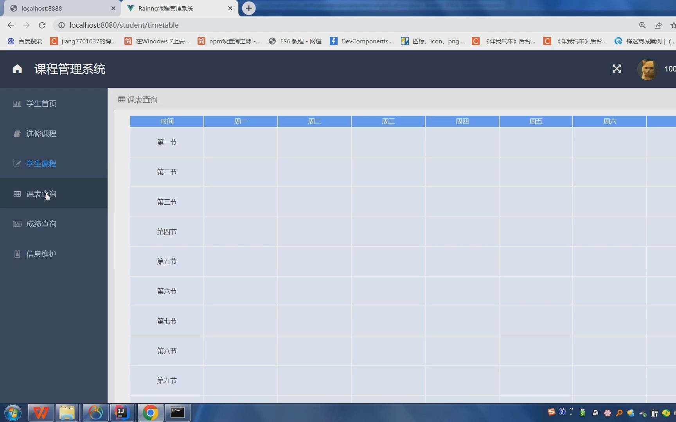Launch Google Chrome from the taskbar
The height and width of the screenshot is (422, 676).
151,412
